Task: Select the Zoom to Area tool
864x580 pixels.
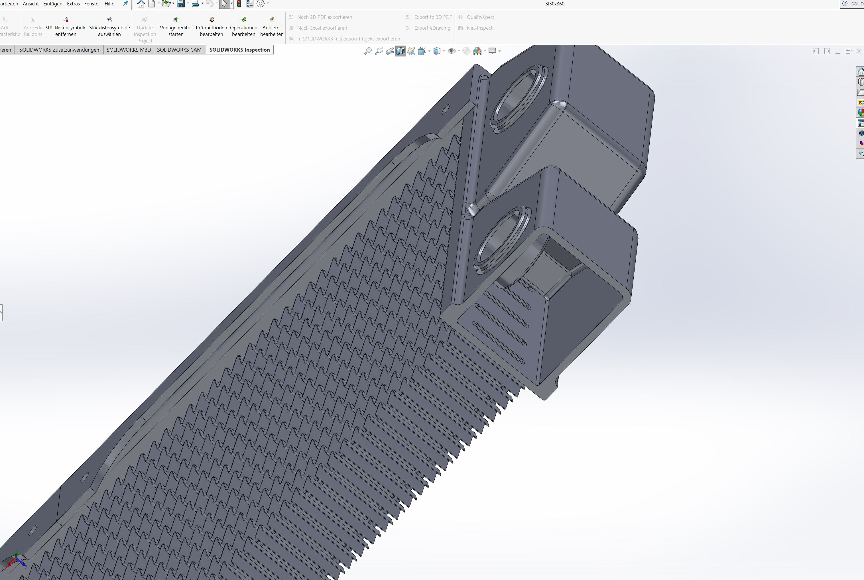Action: pyautogui.click(x=379, y=51)
